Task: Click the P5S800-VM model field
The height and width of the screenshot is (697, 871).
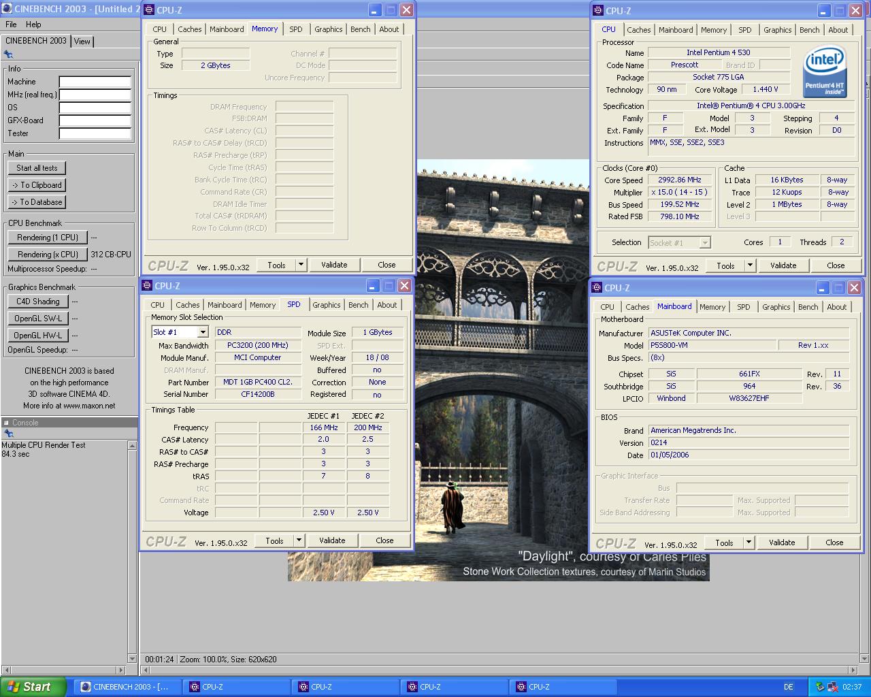Action: [x=712, y=345]
